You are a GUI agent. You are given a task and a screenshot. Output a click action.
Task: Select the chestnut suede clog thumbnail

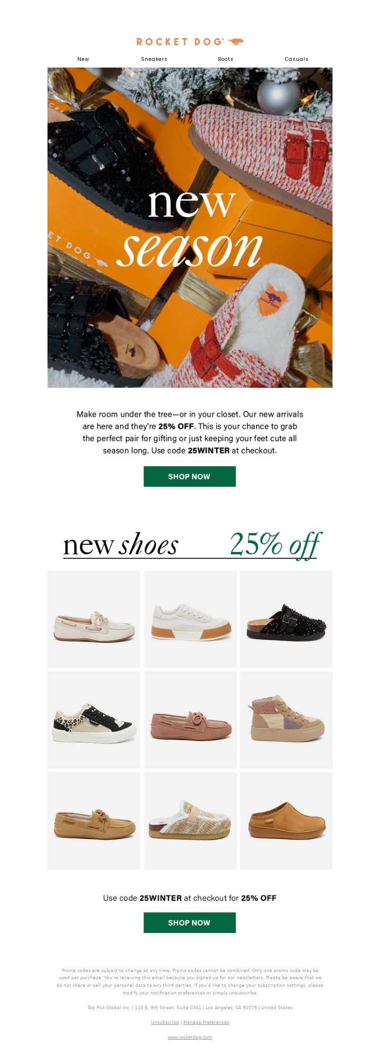tap(286, 821)
